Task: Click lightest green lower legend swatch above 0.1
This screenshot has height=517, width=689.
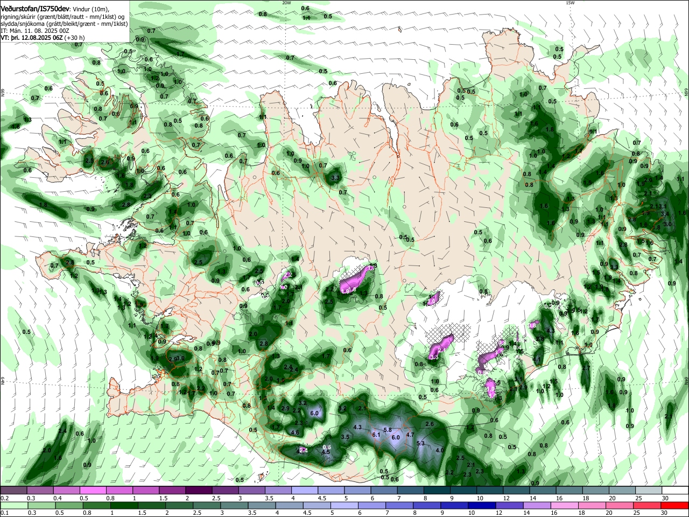Action: pyautogui.click(x=13, y=505)
